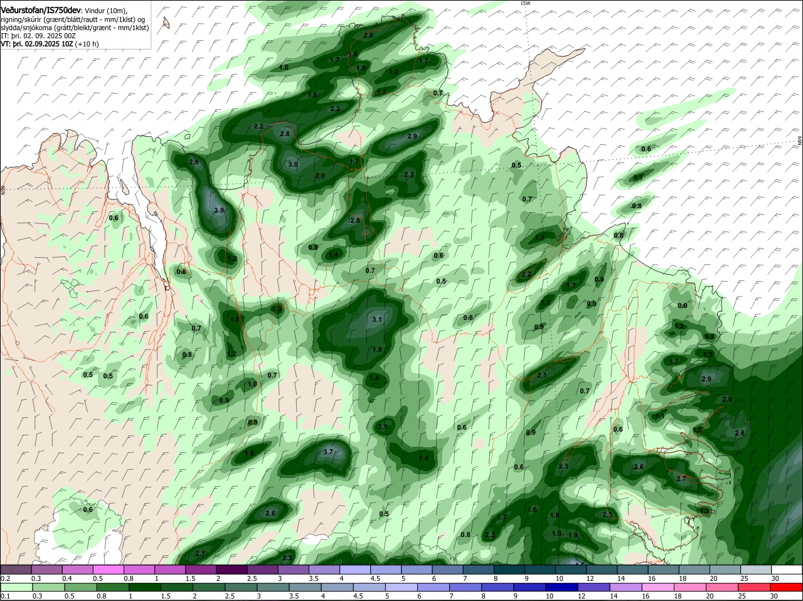Click snow legend swatch between 25 and 30

click(x=756, y=570)
